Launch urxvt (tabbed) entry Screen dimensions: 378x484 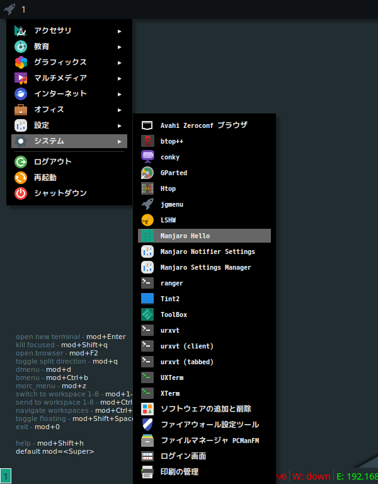tap(204, 362)
